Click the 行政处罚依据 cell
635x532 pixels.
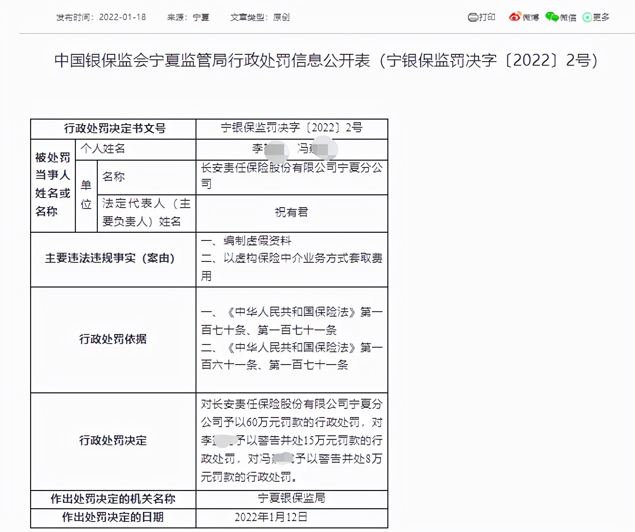[x=113, y=340]
